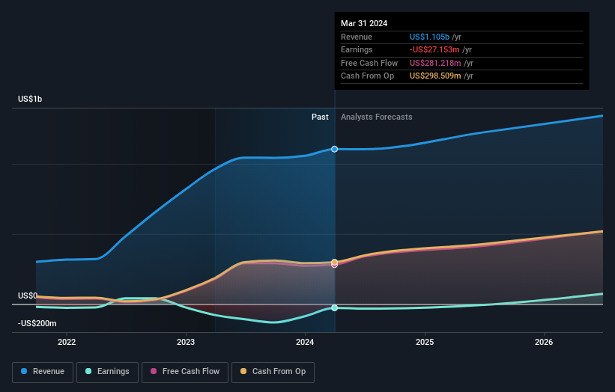Click the -US$200m y-axis label
The image size is (615, 392).
coord(37,323)
